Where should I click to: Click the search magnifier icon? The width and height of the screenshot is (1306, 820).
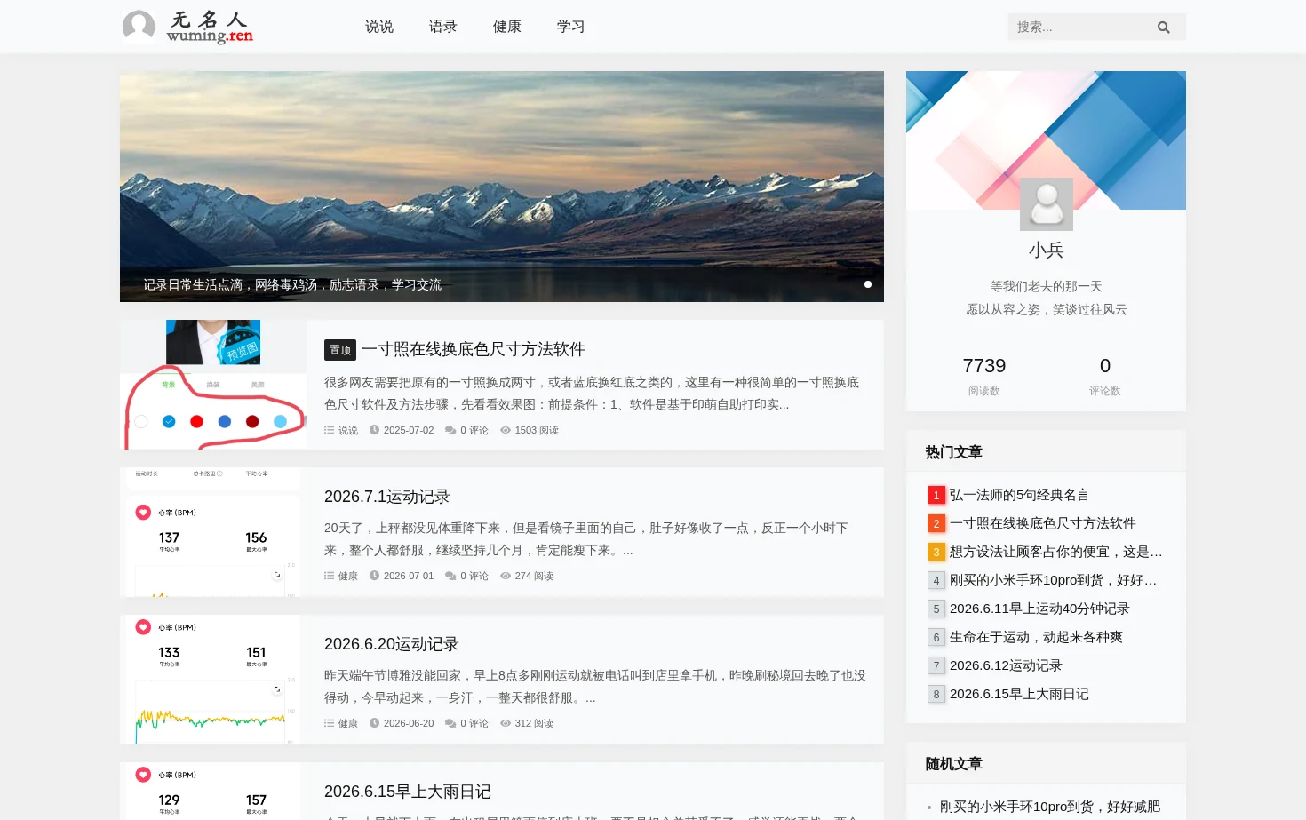[x=1163, y=28]
